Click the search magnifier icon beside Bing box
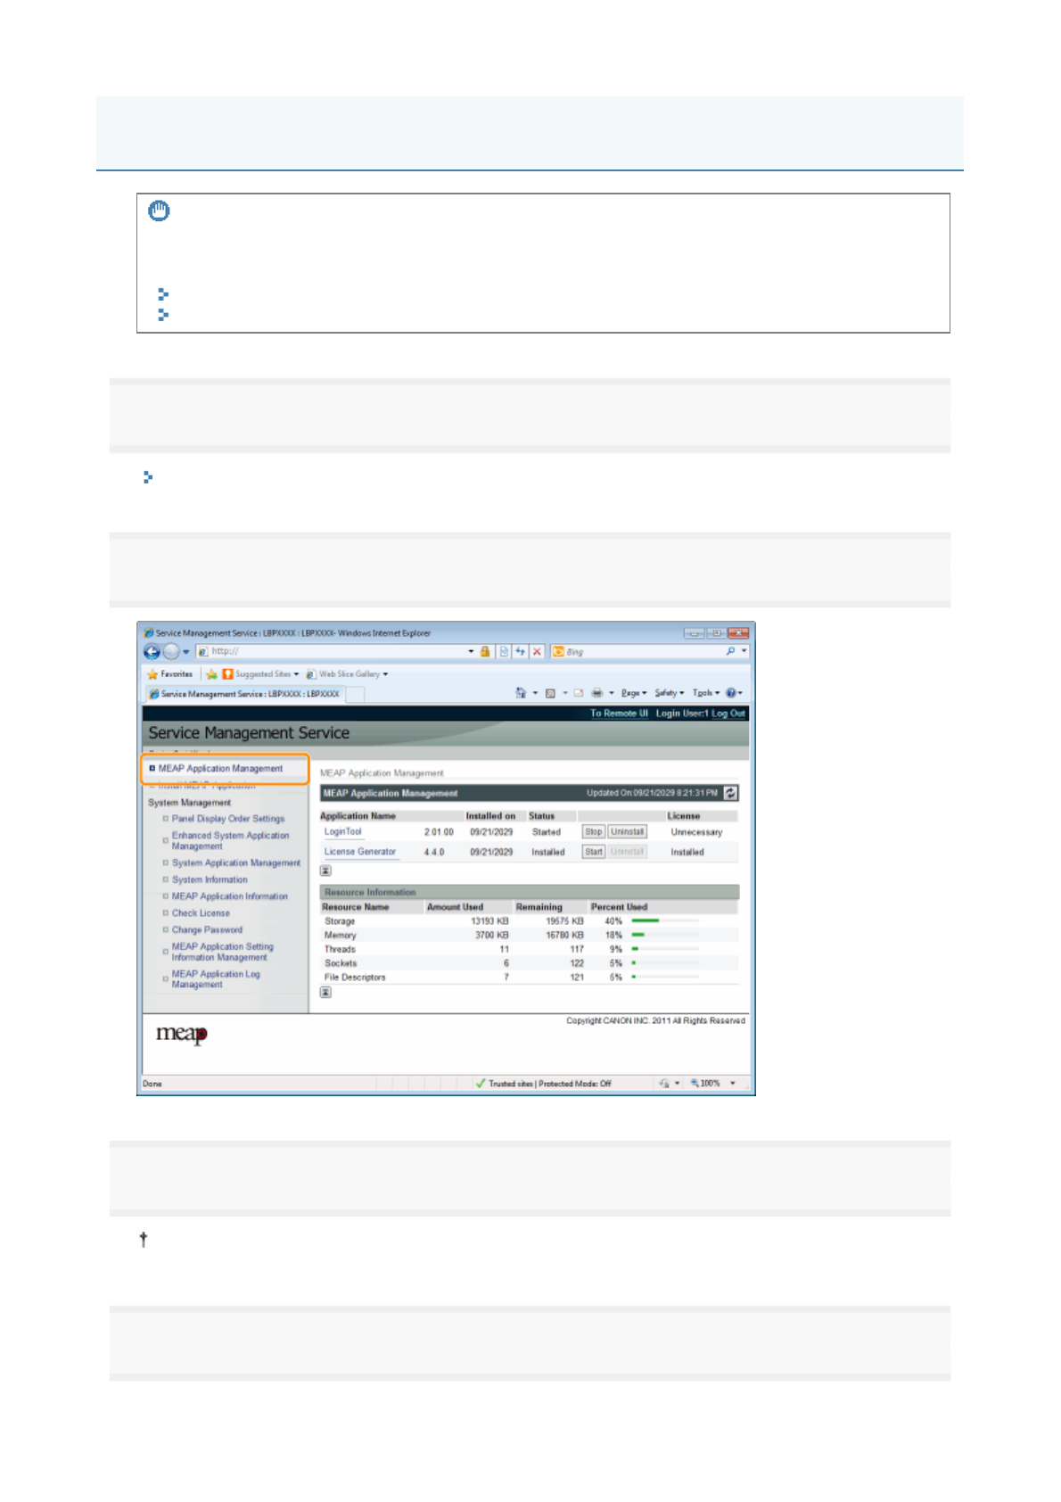Image resolution: width=1061 pixels, height=1502 pixels. click(x=730, y=652)
